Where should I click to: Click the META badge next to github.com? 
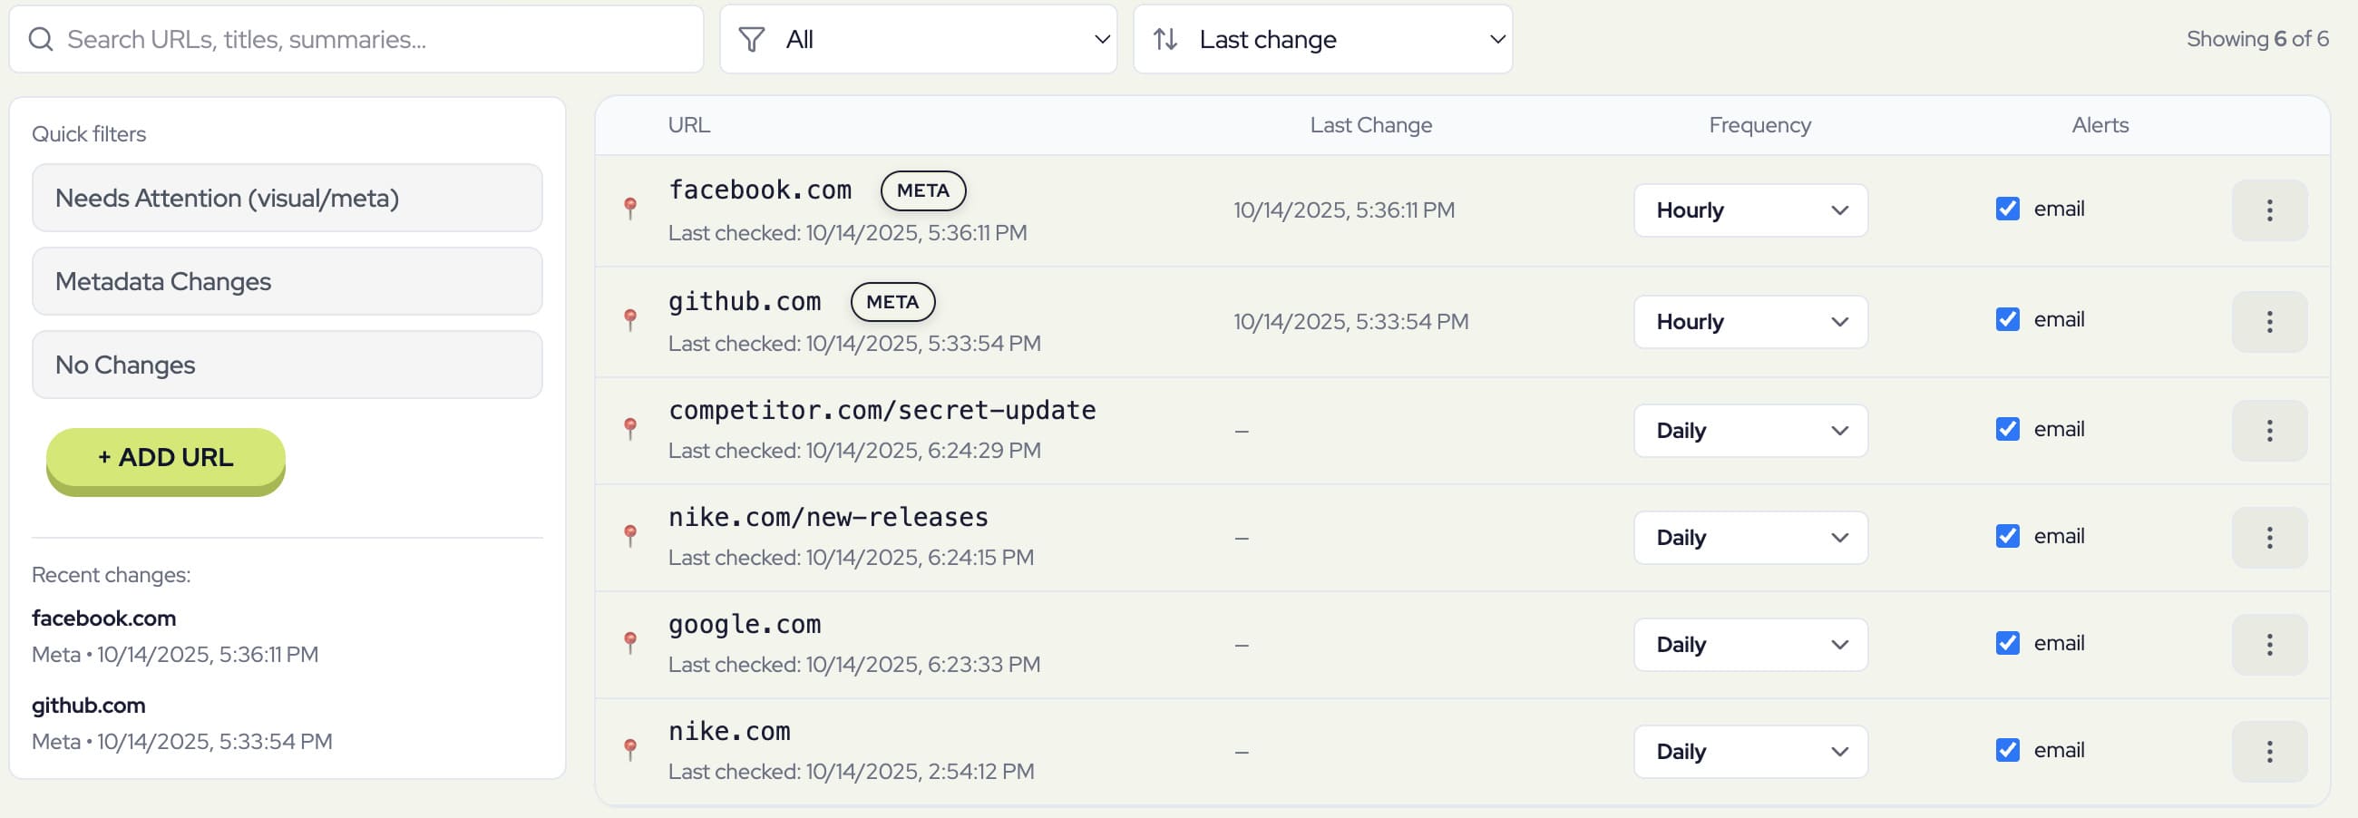pos(892,302)
